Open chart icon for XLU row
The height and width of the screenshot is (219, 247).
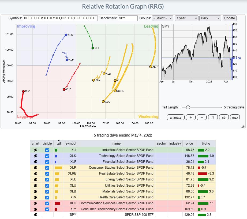tap(35, 186)
